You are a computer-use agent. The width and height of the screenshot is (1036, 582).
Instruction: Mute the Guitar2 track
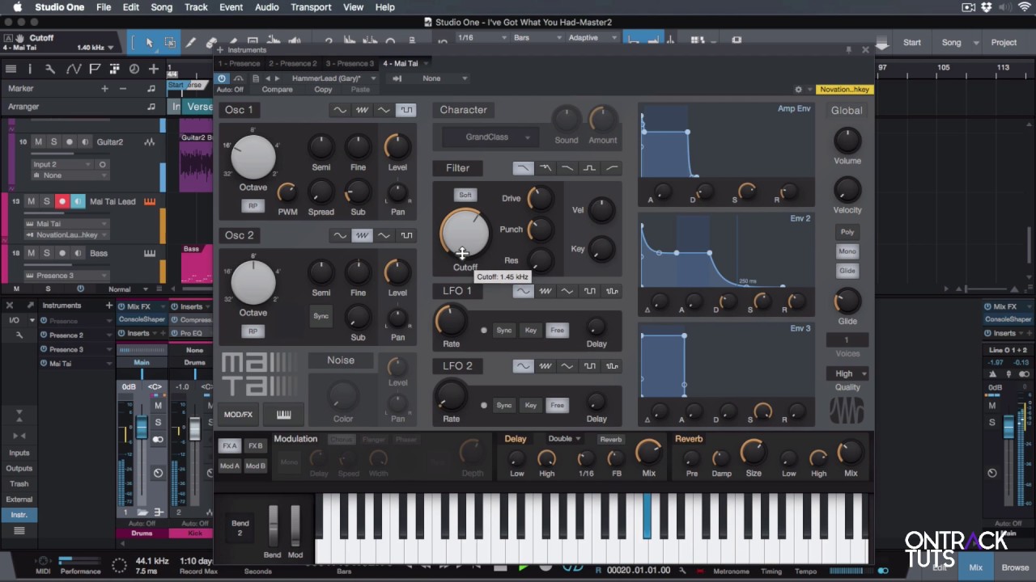[38, 142]
